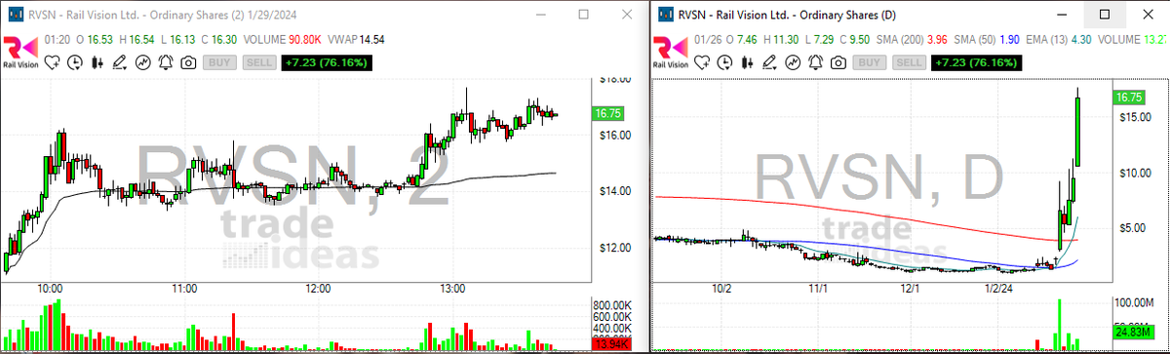The width and height of the screenshot is (1170, 354).
Task: Click Rail Vision logo in 2-minute chart
Action: (19, 52)
